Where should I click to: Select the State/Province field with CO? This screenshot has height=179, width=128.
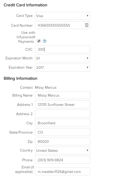coord(63,132)
